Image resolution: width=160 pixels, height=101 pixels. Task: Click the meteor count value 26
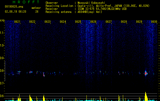point(37,12)
